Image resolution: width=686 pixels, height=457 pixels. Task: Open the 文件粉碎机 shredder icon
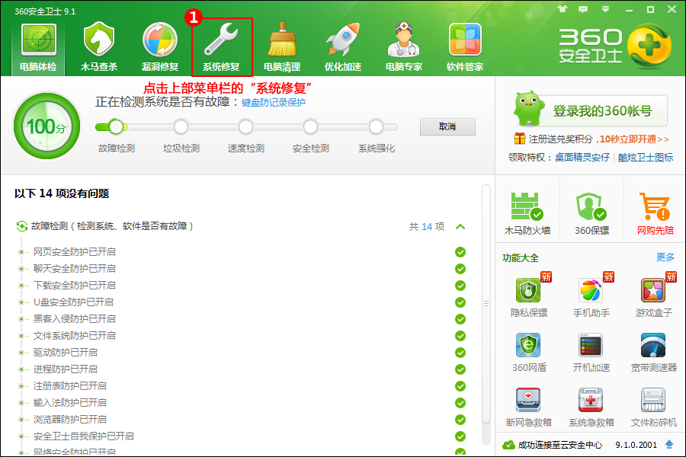653,400
